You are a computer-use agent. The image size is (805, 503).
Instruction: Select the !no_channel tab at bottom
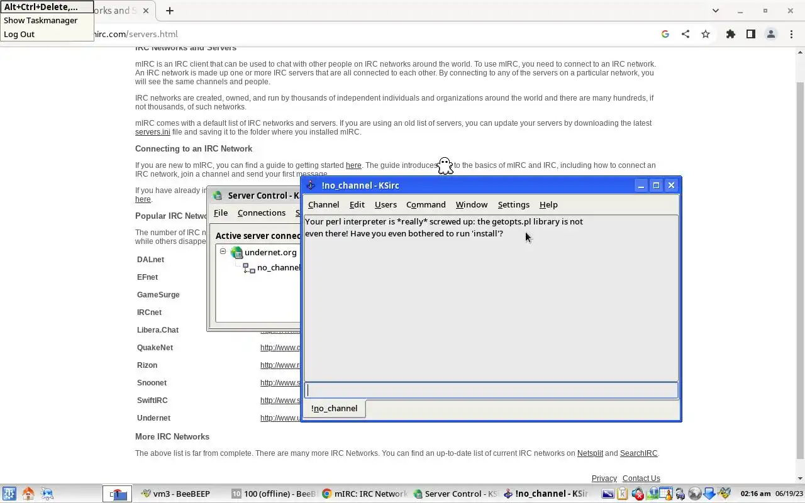pyautogui.click(x=334, y=409)
